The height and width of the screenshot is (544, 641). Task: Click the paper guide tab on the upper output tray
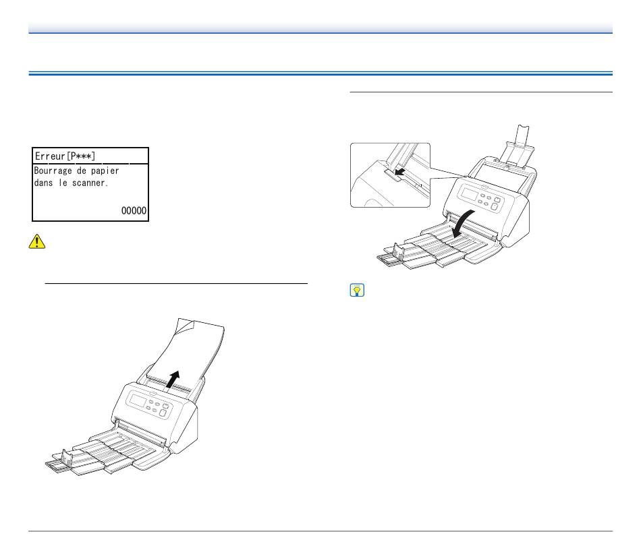[396, 253]
